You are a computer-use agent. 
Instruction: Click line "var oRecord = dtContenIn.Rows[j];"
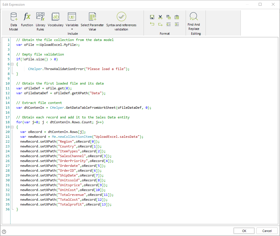coord(53,132)
